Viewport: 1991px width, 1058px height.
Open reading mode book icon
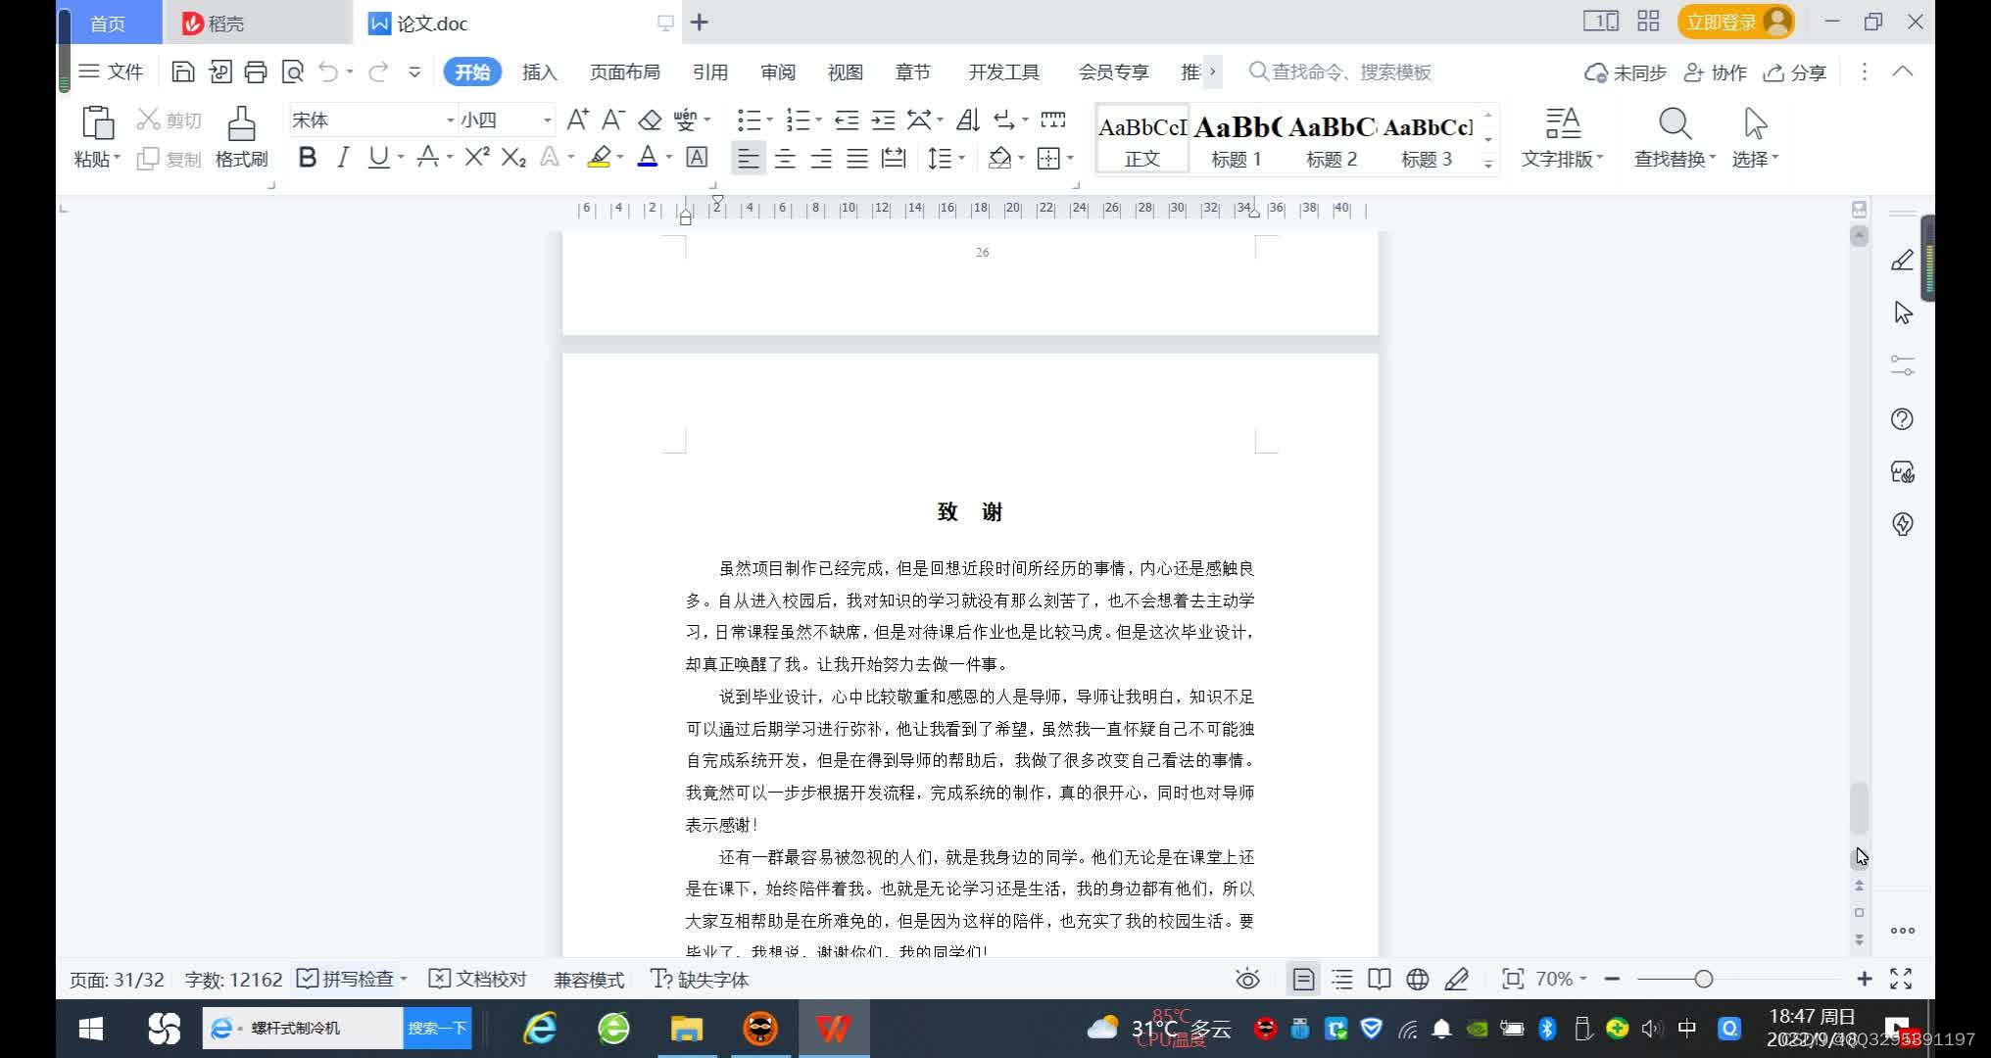coord(1379,979)
